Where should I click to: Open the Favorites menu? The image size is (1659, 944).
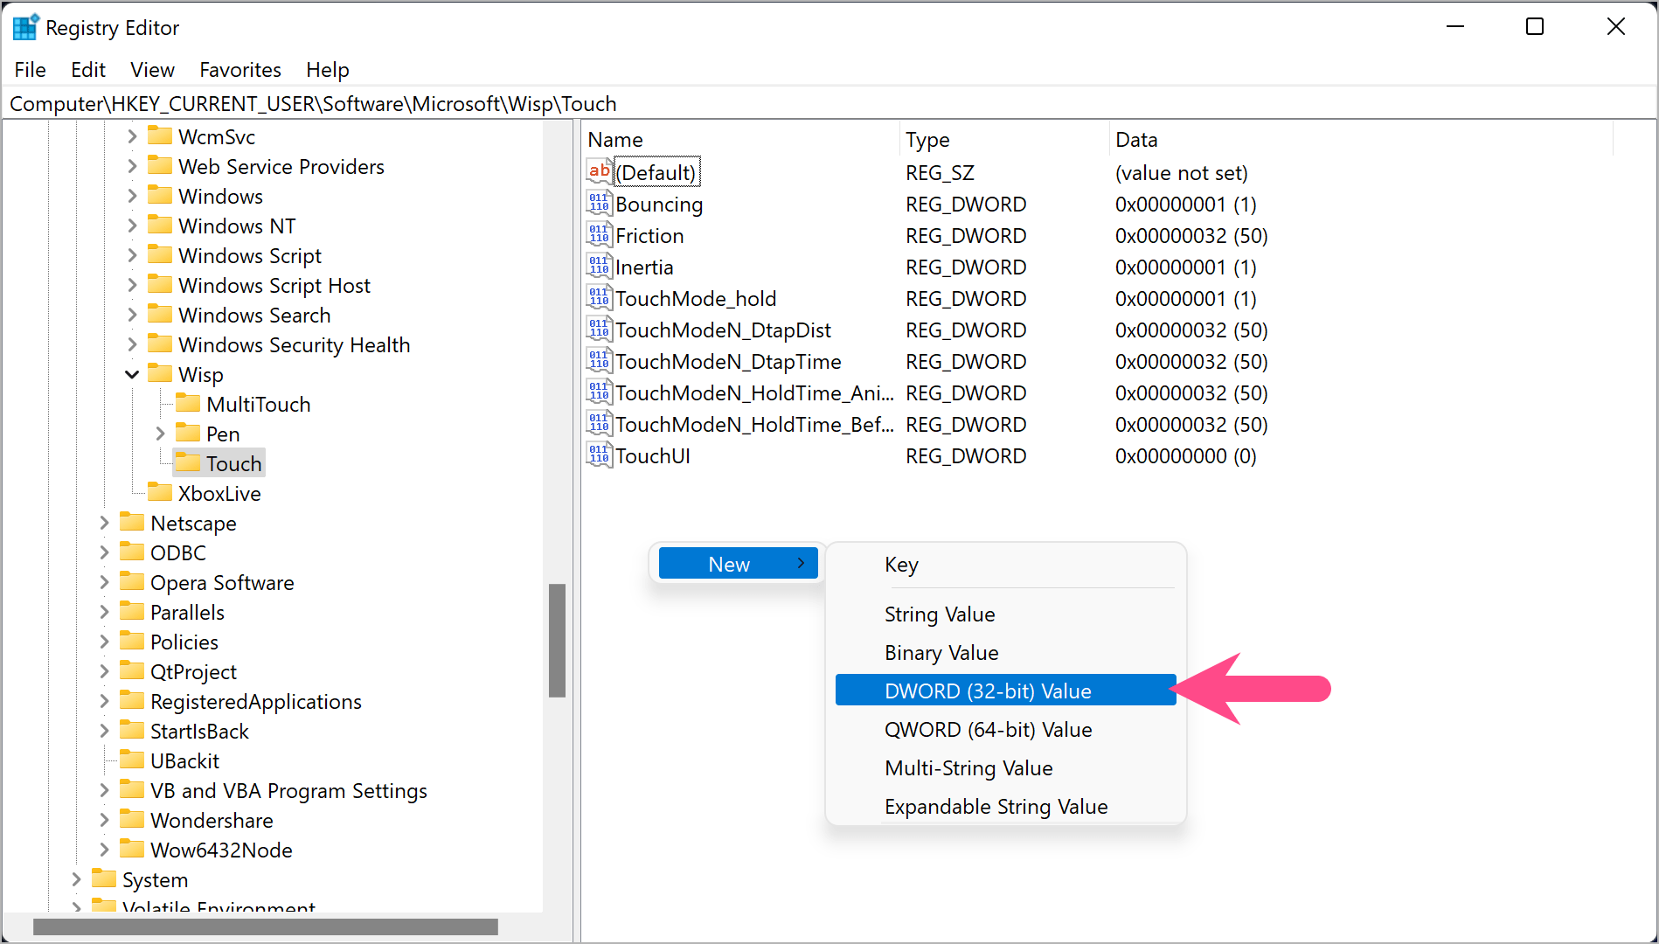click(x=240, y=70)
